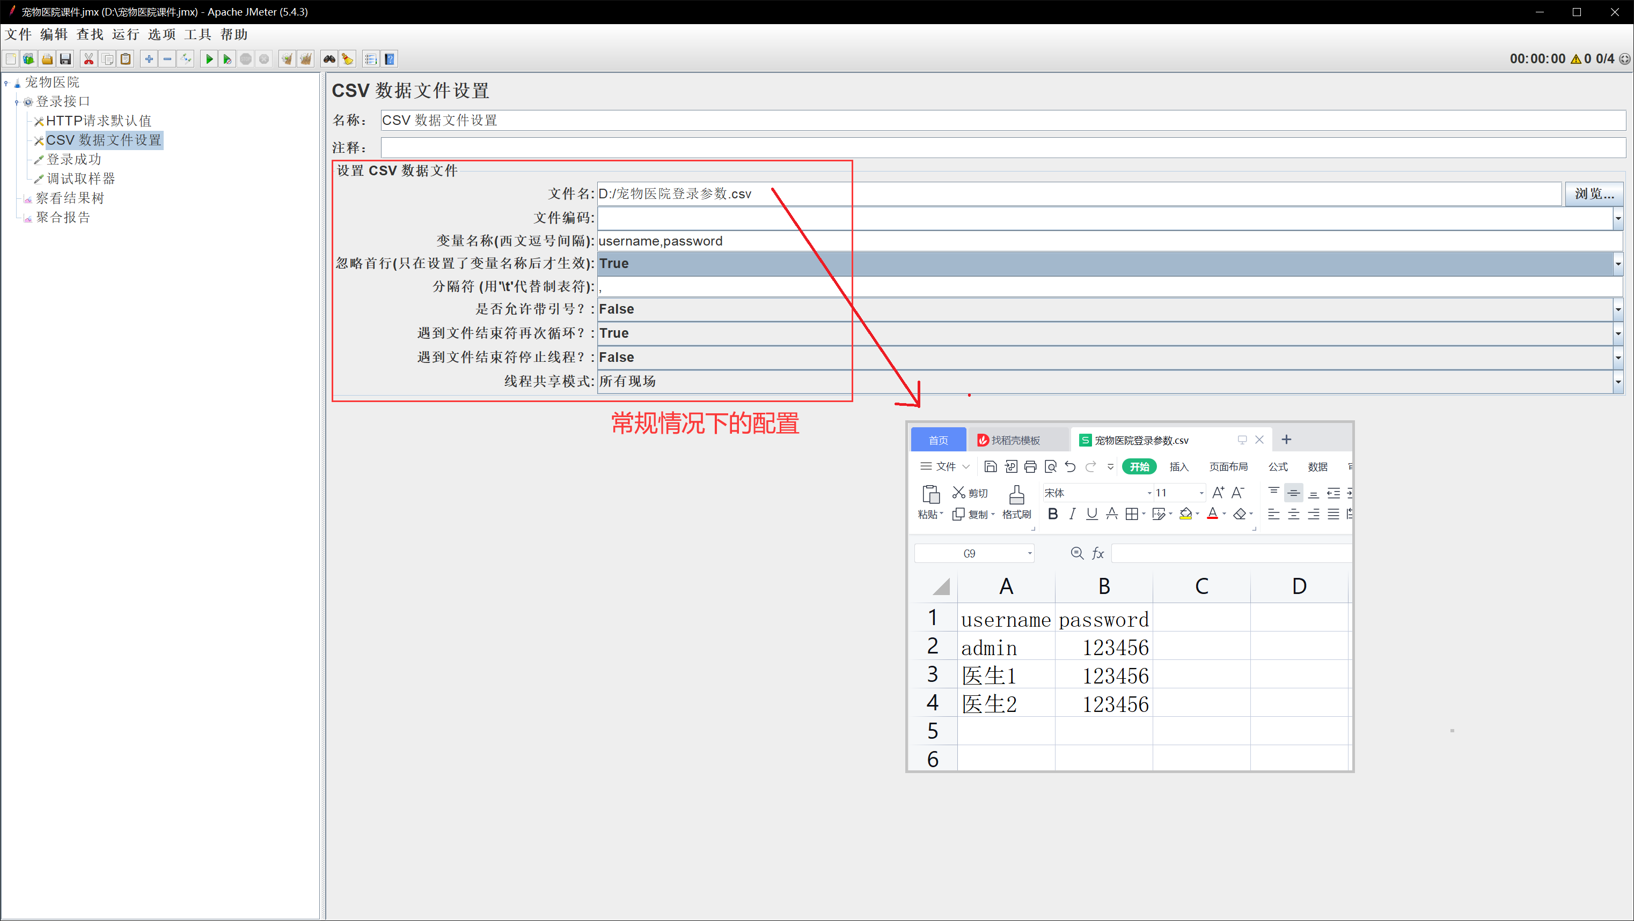
Task: Save the test plan with floppy icon
Action: coord(65,59)
